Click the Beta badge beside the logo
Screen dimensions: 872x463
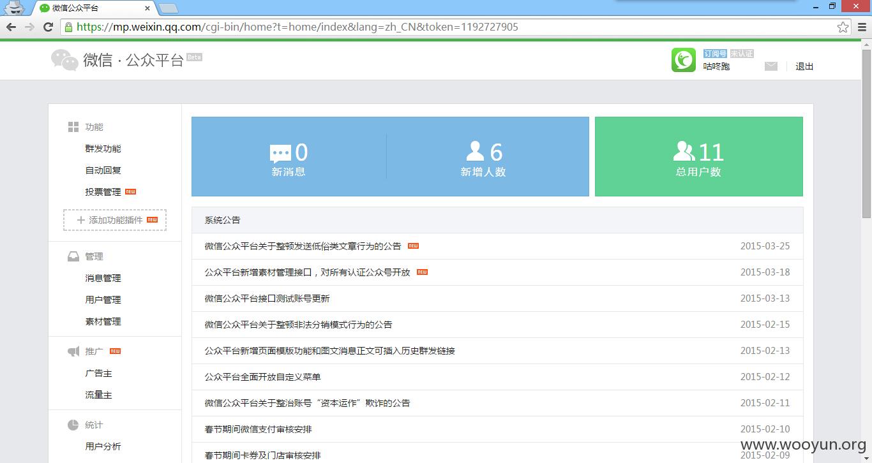coord(194,57)
